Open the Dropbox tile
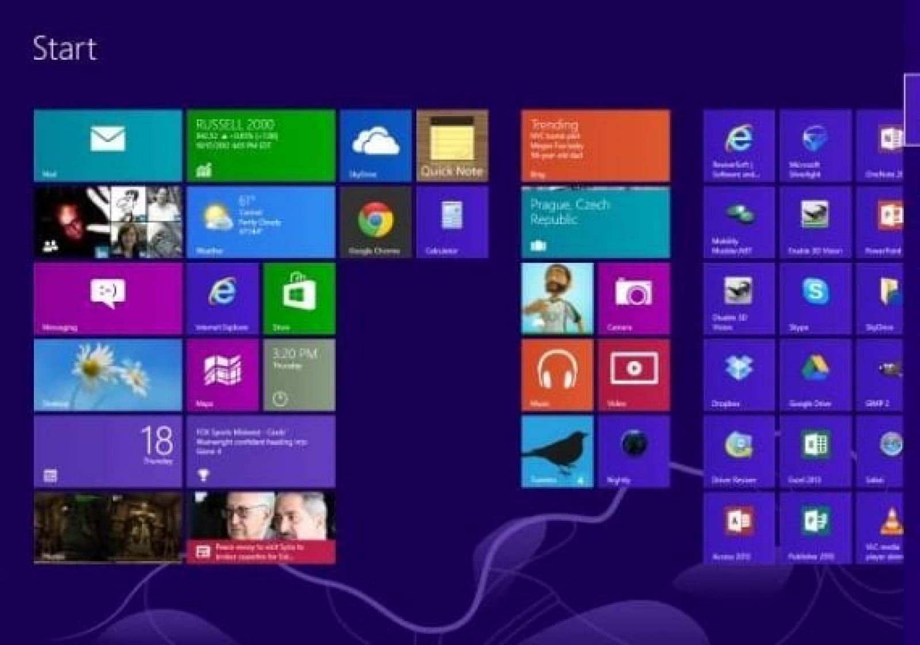Image resolution: width=920 pixels, height=645 pixels. (x=738, y=375)
